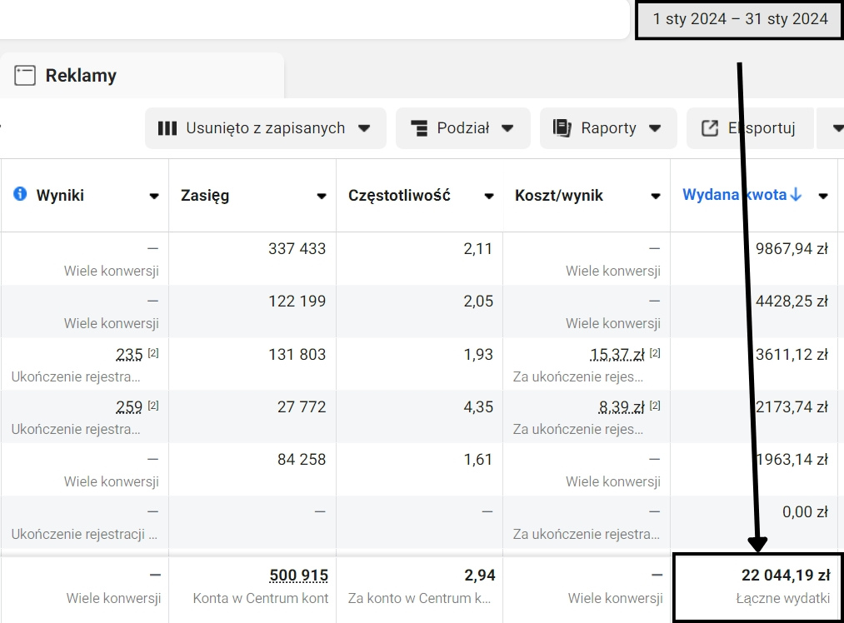Select the reach cell 27 772
Image resolution: width=844 pixels, height=623 pixels.
[302, 407]
